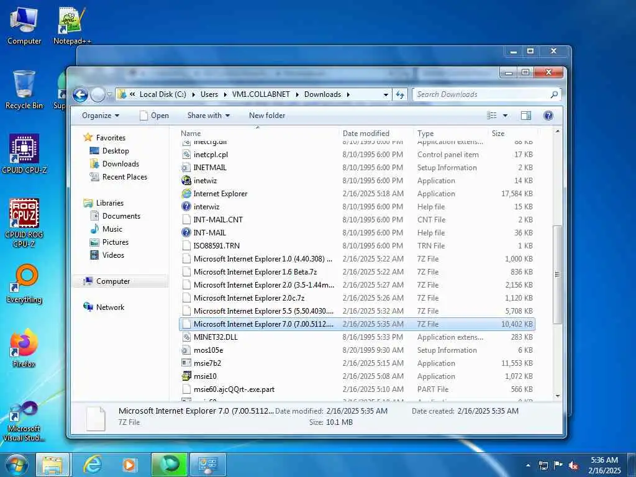Click the file list scroll down arrow
This screenshot has width=636, height=477.
[558, 396]
